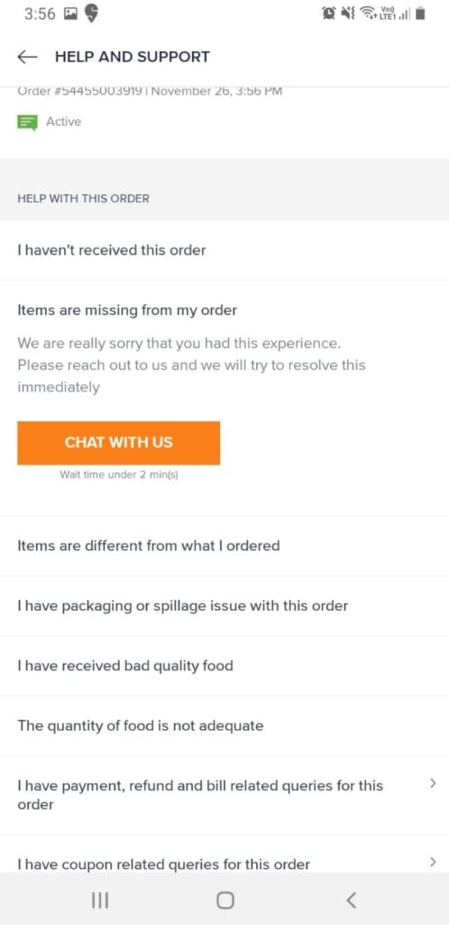Tap the Swiggy notification icon in status bar
The width and height of the screenshot is (449, 925).
(91, 14)
